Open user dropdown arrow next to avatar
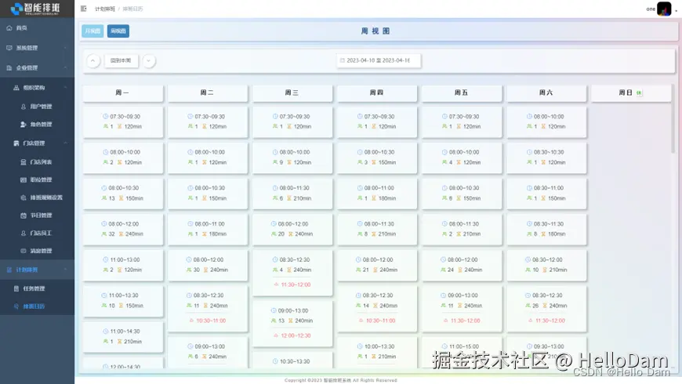The image size is (682, 384). [676, 10]
